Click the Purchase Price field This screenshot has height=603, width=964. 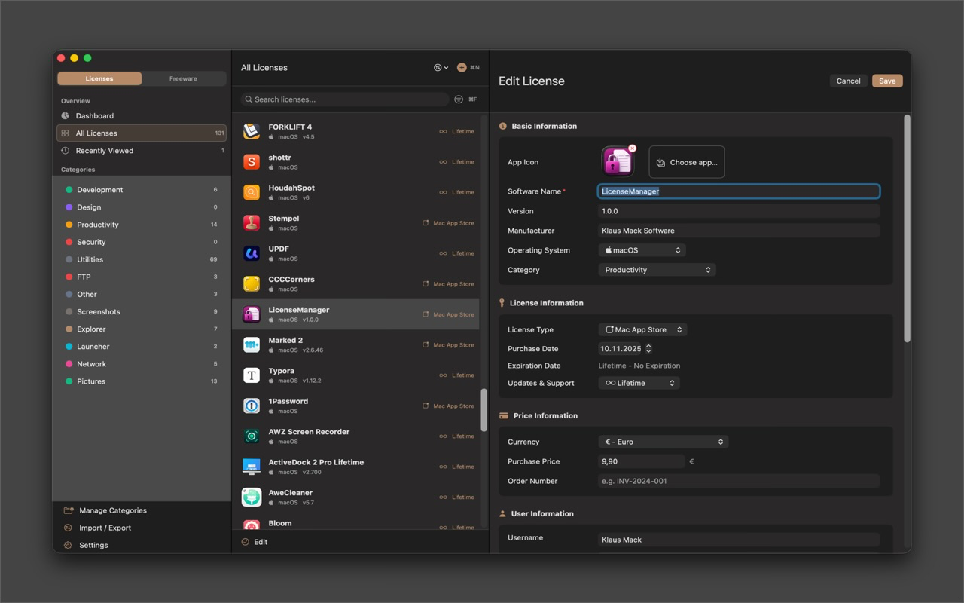642,461
